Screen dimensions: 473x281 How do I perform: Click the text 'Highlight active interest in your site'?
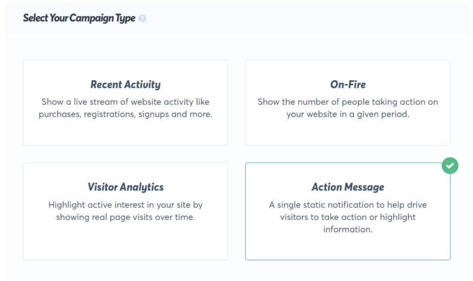(x=126, y=205)
